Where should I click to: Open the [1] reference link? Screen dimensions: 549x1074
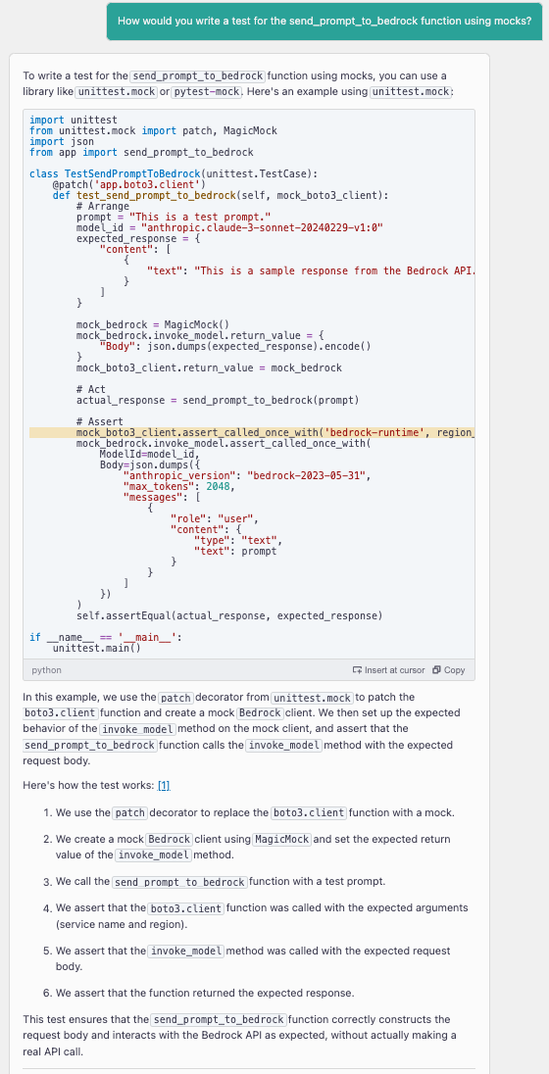pos(163,785)
